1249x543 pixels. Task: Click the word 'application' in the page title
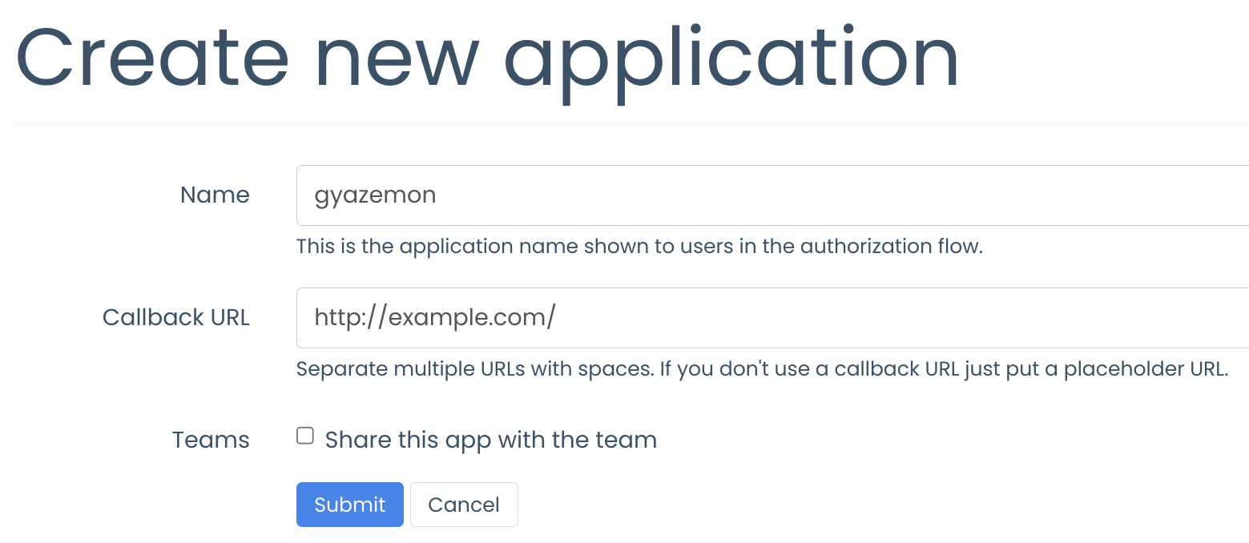pos(731,60)
